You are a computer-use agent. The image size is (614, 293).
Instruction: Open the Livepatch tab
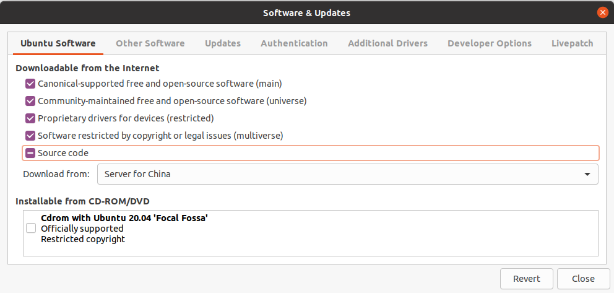click(x=572, y=43)
